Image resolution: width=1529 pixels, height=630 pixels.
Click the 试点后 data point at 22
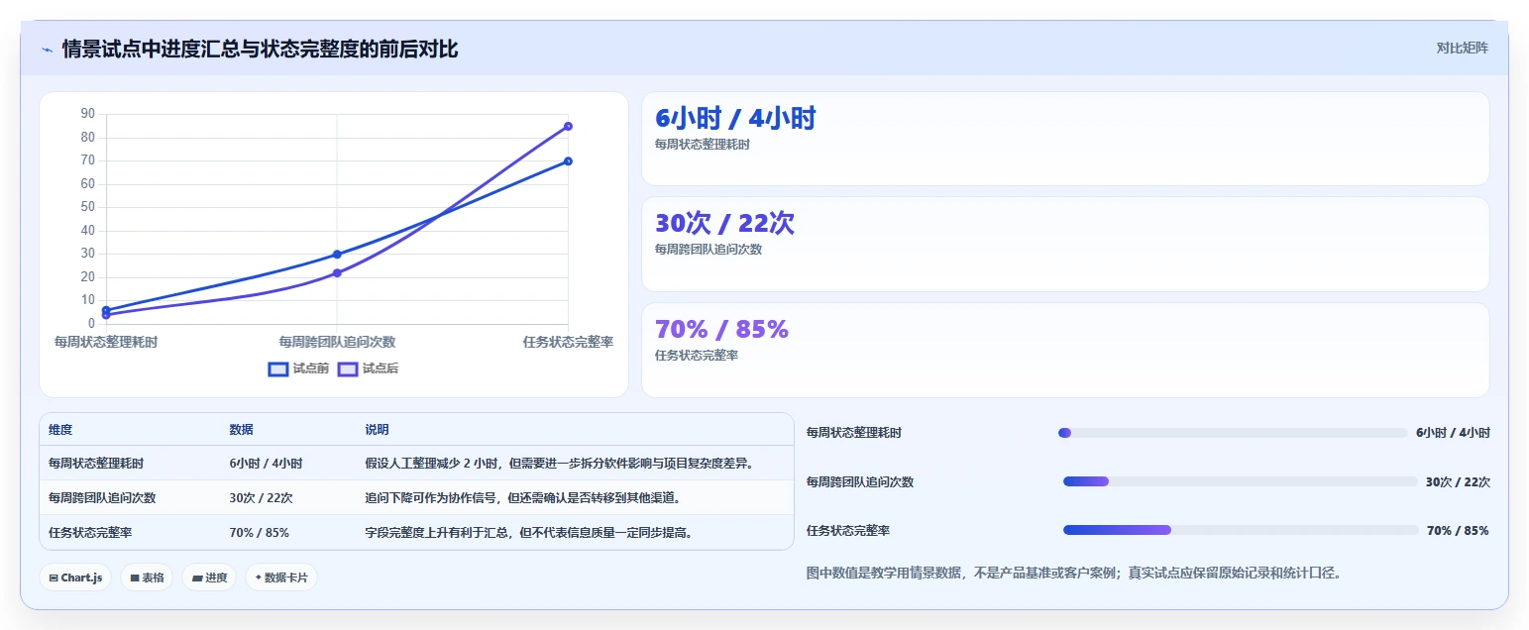tap(337, 272)
